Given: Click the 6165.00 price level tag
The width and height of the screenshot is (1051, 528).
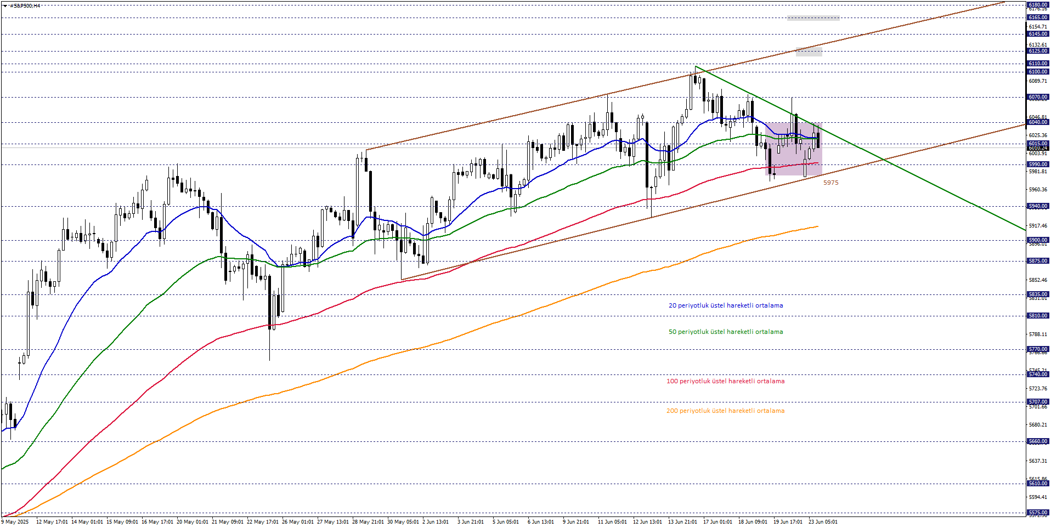Looking at the screenshot, I should [1038, 18].
